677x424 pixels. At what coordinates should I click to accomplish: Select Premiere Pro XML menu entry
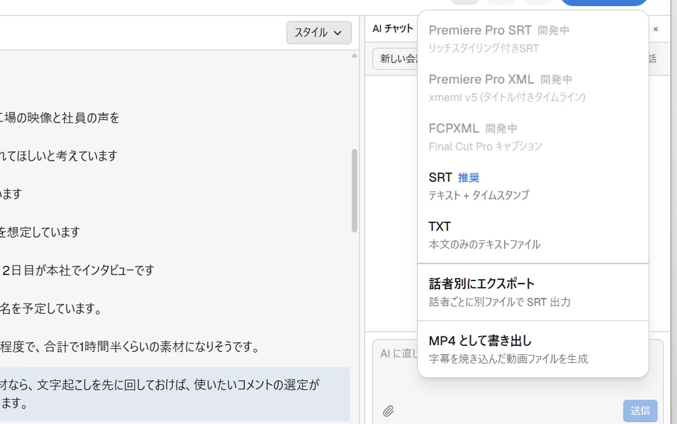pos(533,88)
